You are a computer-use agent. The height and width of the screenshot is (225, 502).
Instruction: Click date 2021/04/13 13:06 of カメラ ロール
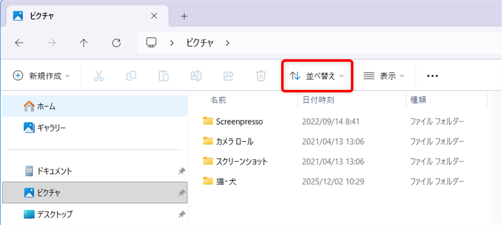[333, 141]
